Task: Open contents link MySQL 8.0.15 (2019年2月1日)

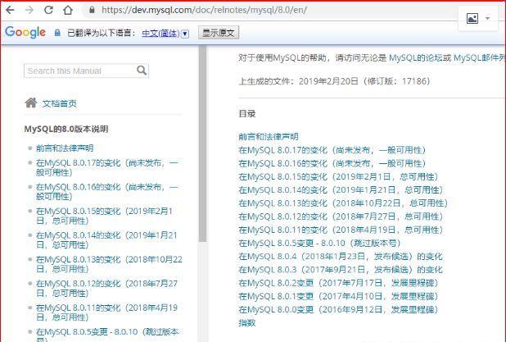Action: (x=338, y=177)
